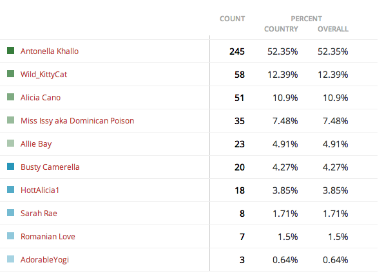This screenshot has width=384, height=276.
Task: Click dark green swatch beside Antonella Khallo
Action: tap(10, 51)
